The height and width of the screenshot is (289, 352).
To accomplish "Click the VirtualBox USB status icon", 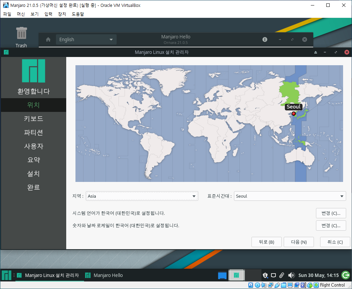I will 277,285.
